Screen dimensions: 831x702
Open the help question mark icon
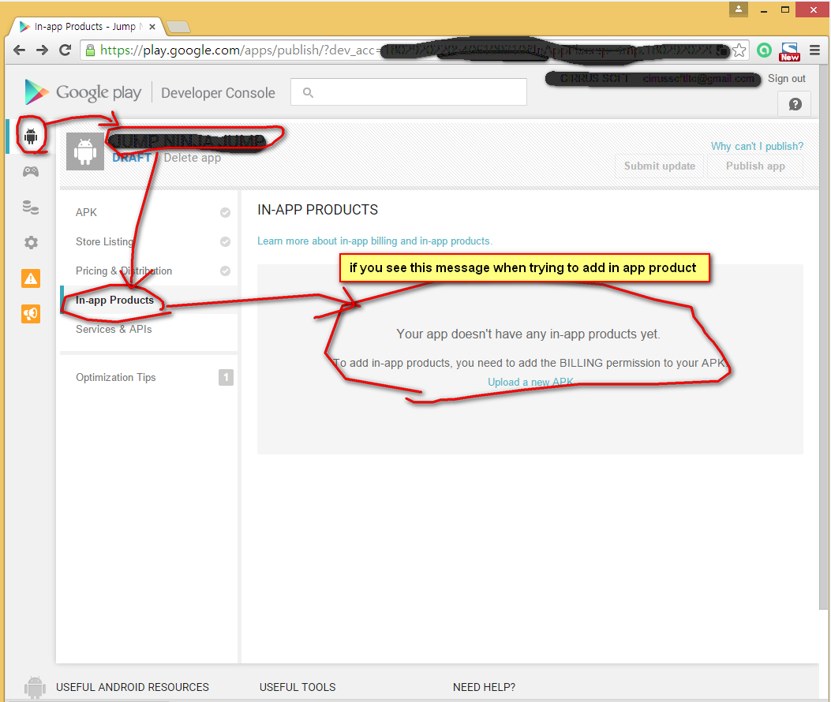(x=795, y=104)
